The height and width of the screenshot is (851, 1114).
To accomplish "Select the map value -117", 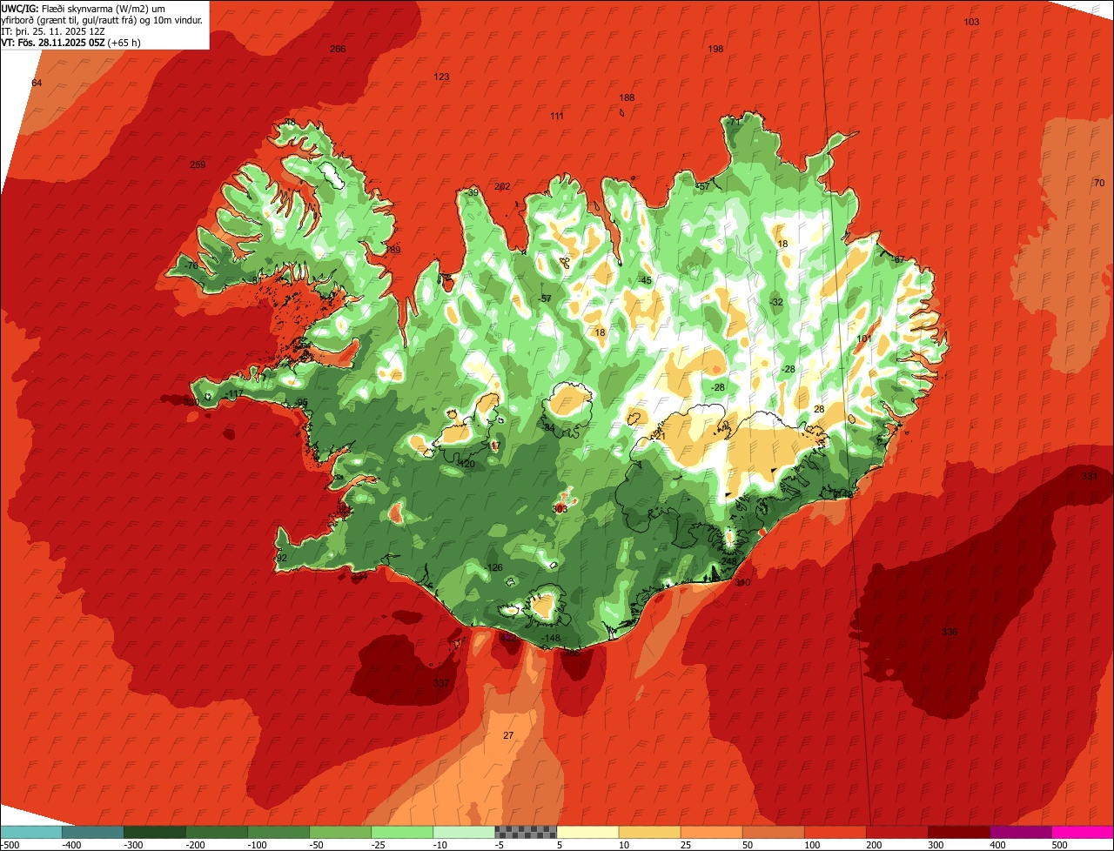I will (x=233, y=394).
